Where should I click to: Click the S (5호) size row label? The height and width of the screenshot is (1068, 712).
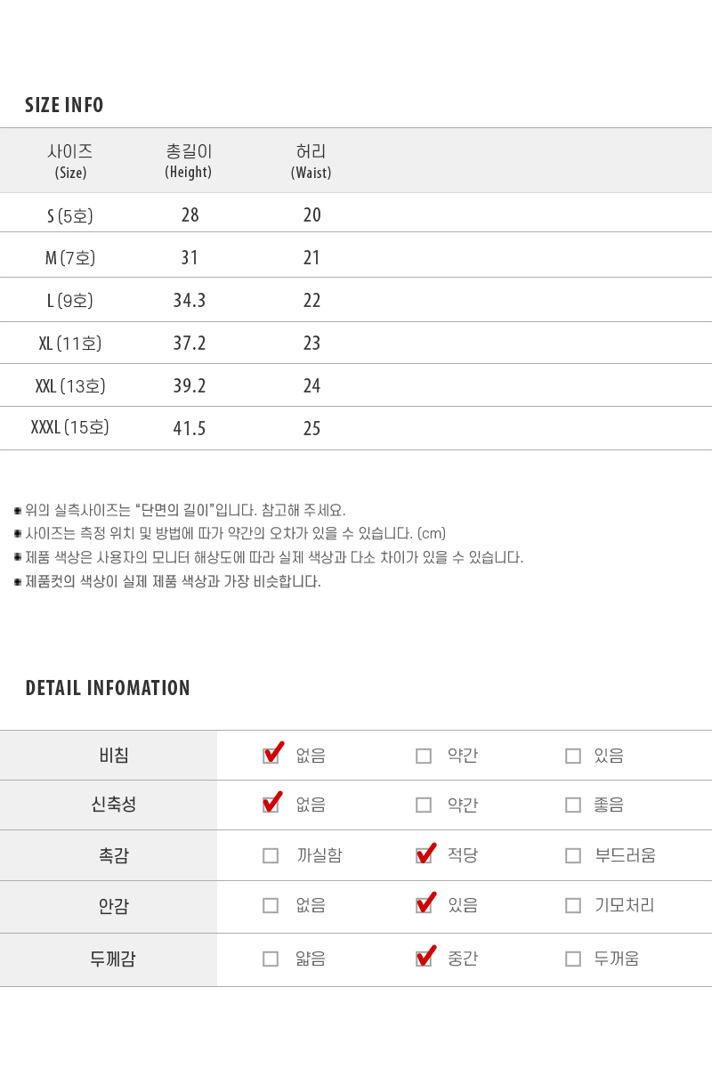tap(69, 215)
